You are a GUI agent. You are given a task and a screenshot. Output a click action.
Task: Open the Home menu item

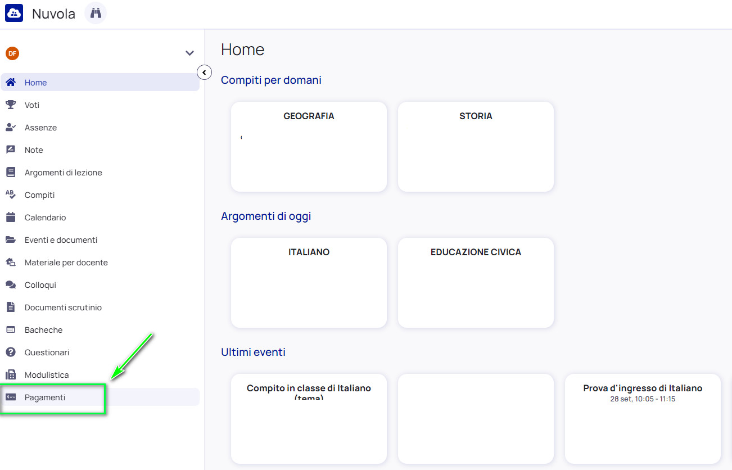100,82
